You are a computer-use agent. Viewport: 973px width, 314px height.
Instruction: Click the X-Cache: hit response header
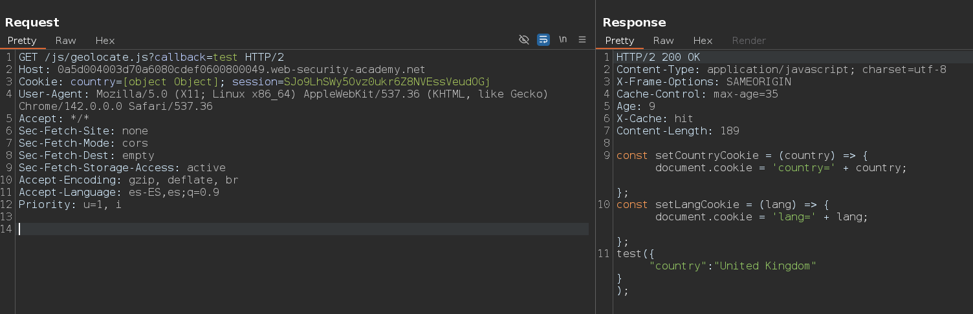tap(654, 119)
